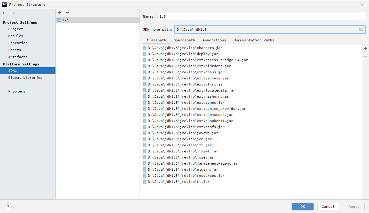This screenshot has height=213, width=369.
Task: Switch to the Documentation Paths tab
Action: (x=254, y=40)
